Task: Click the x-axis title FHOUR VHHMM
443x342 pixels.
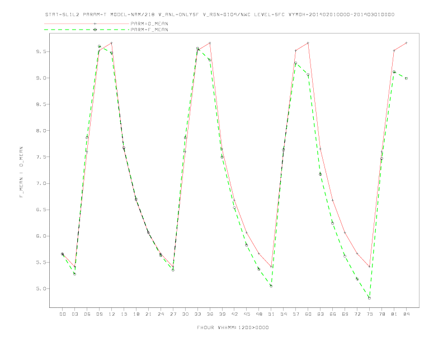Action: [233, 327]
